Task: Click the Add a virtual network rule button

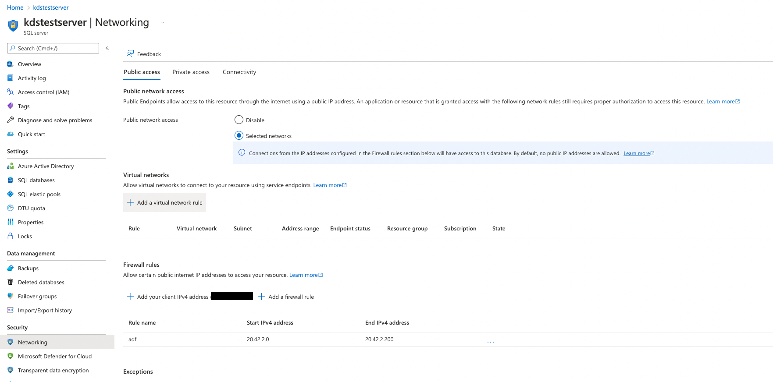Action: pyautogui.click(x=164, y=202)
